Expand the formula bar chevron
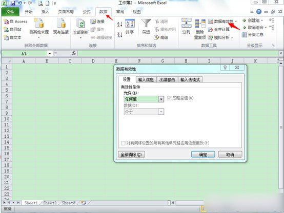 [281, 53]
